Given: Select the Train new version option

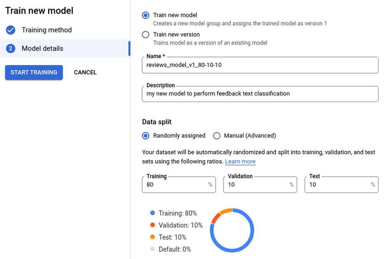Looking at the screenshot, I should tap(146, 35).
